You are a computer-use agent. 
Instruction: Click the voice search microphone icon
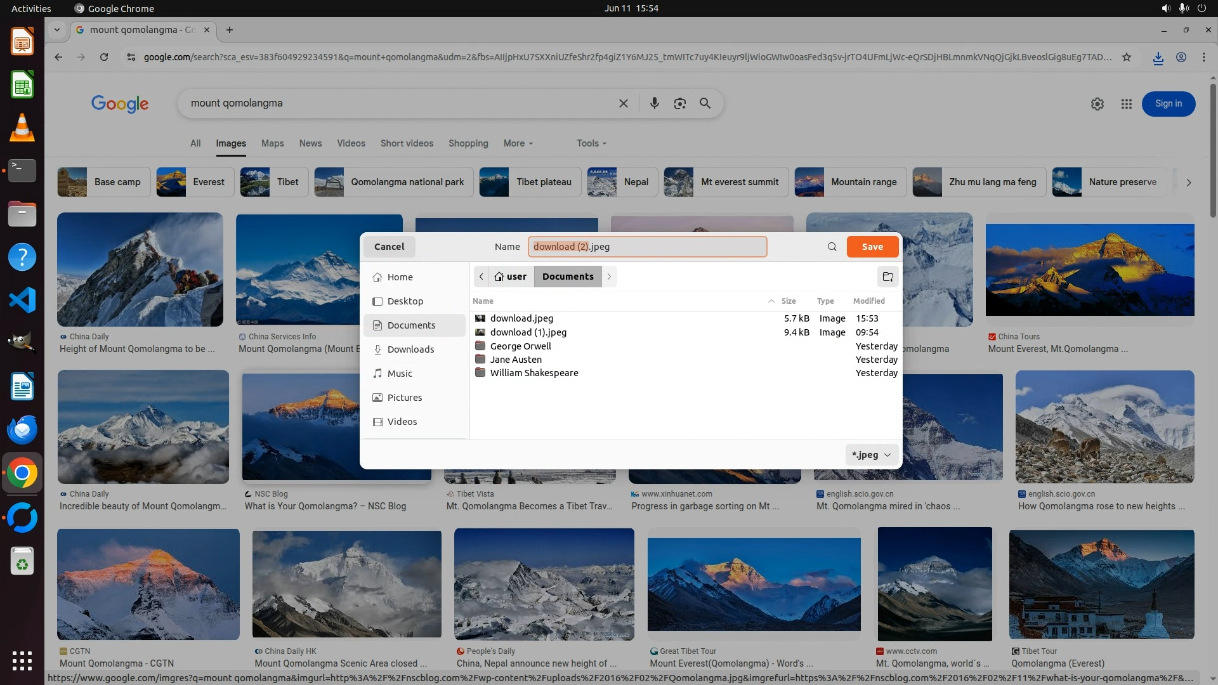coord(654,103)
